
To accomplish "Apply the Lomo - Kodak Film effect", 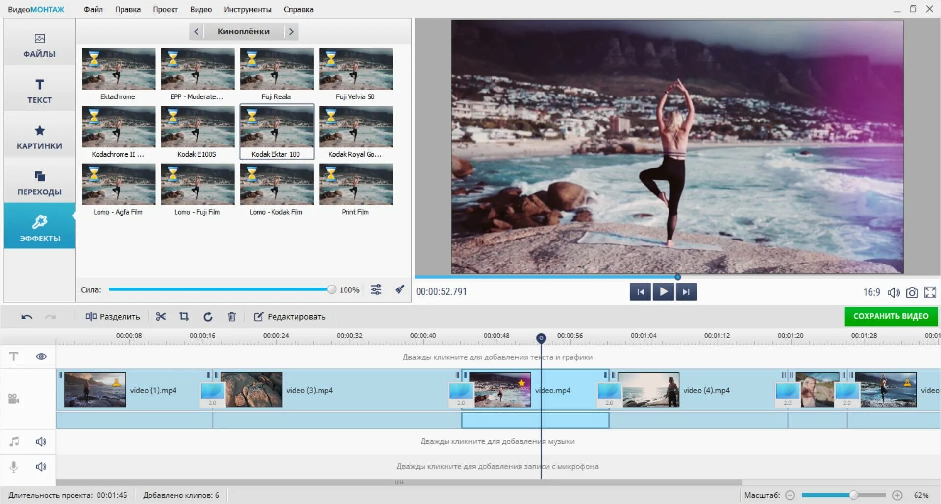I will coord(276,184).
